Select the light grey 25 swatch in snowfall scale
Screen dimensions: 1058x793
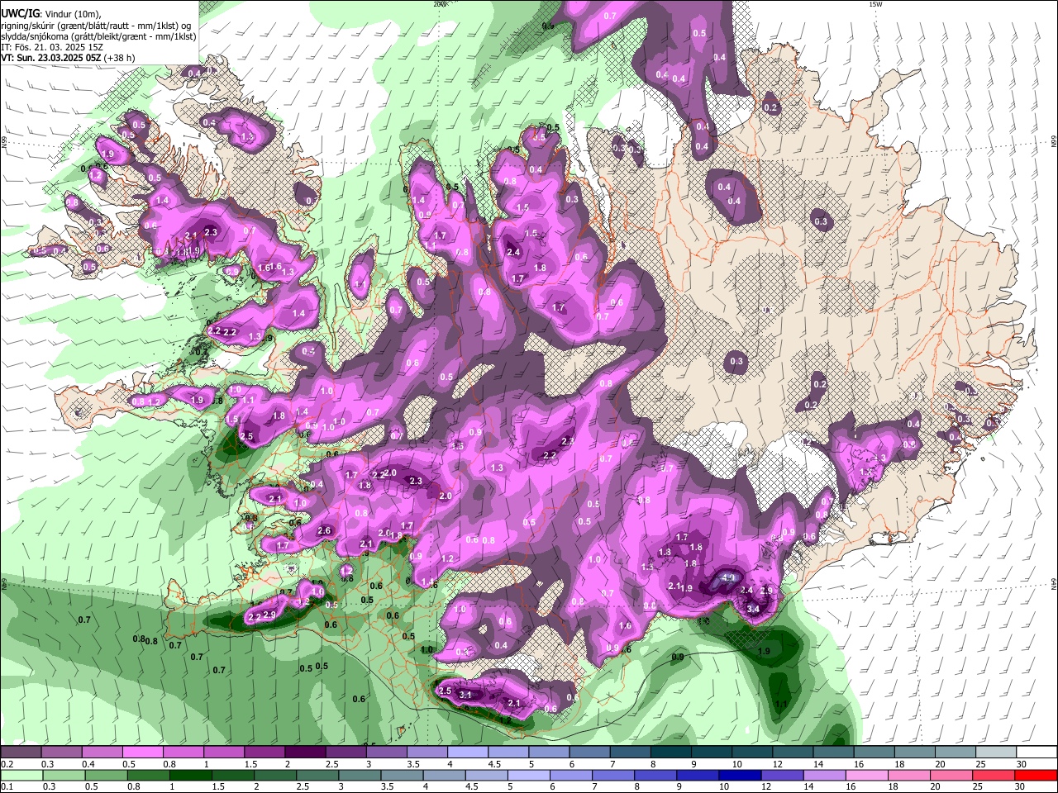[x=996, y=753]
